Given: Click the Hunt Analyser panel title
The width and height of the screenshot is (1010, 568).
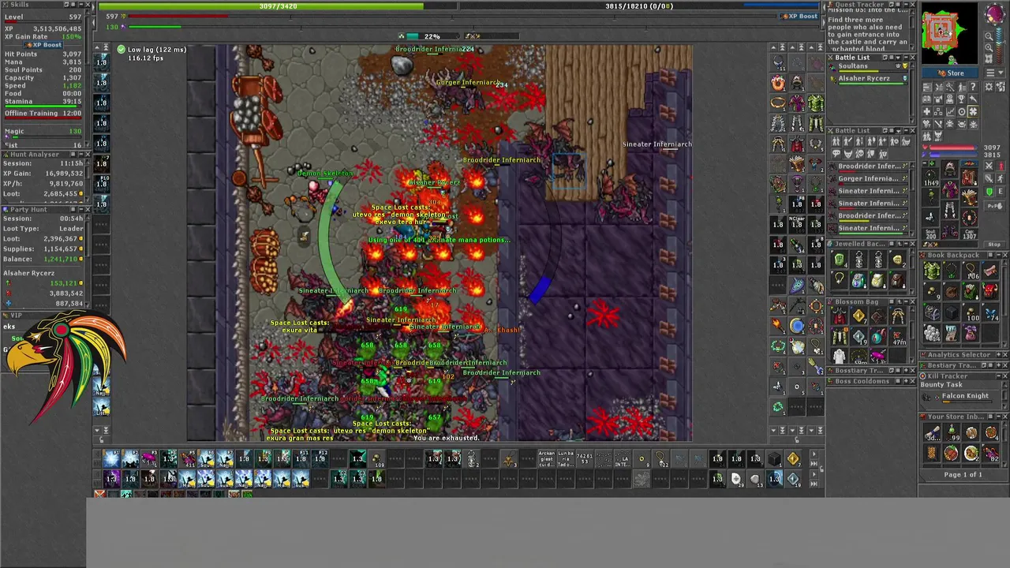Looking at the screenshot, I should tap(36, 155).
